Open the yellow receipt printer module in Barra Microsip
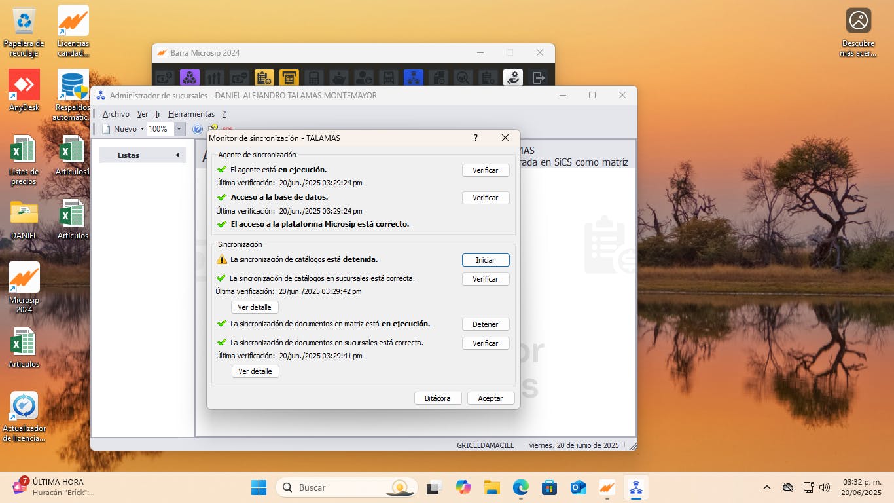The height and width of the screenshot is (503, 894). pos(289,78)
